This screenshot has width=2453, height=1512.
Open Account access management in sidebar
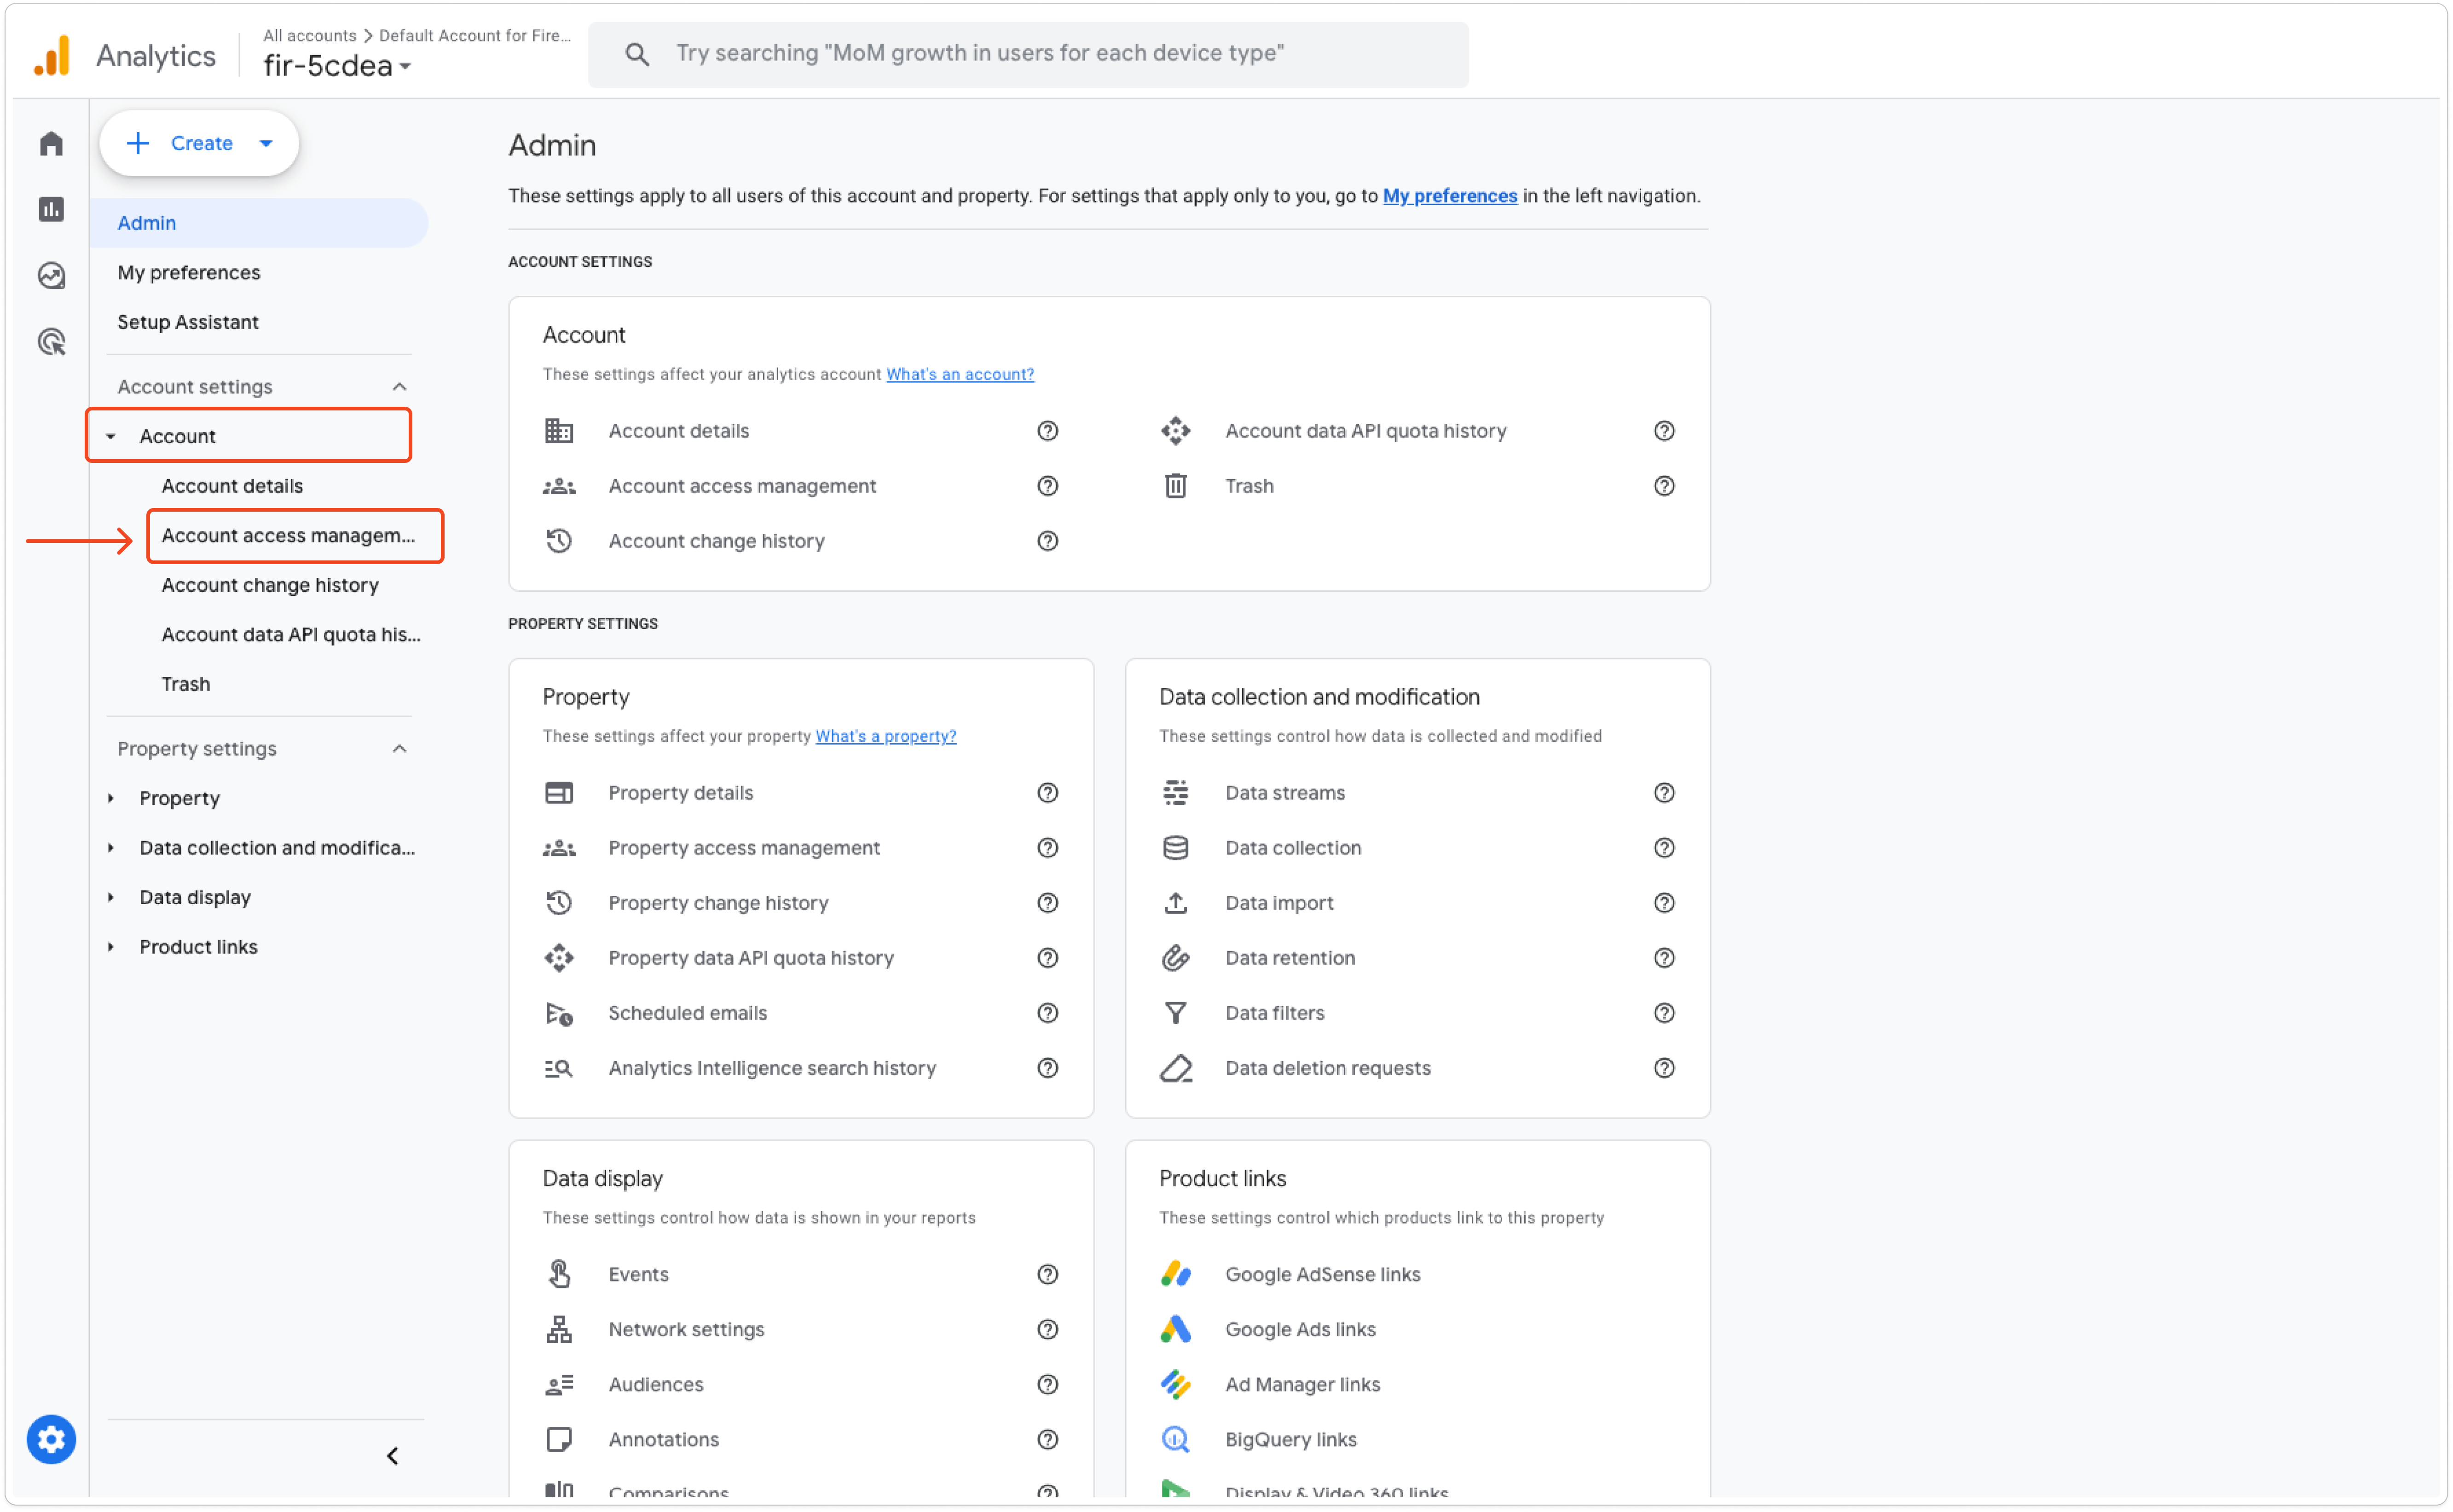point(288,536)
